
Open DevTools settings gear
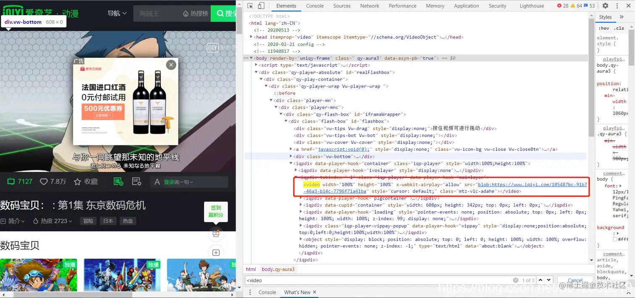tap(605, 6)
